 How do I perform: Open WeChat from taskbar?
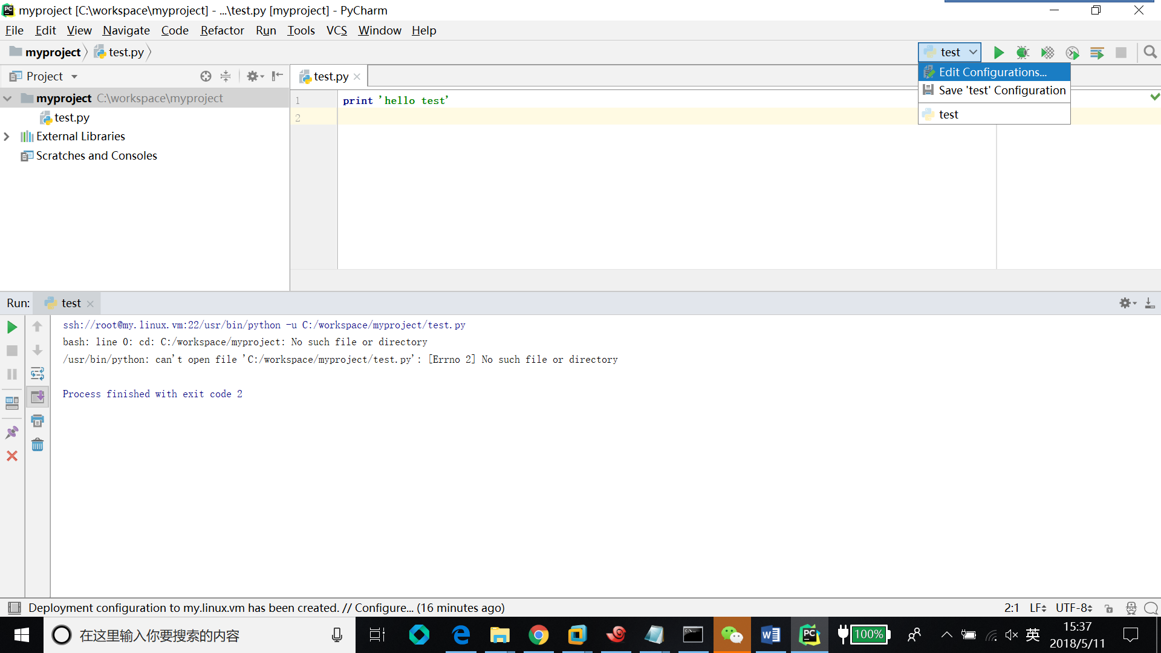click(732, 635)
